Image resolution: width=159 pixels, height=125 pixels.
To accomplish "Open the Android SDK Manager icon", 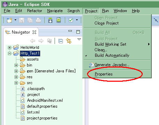I will click(x=50, y=20).
